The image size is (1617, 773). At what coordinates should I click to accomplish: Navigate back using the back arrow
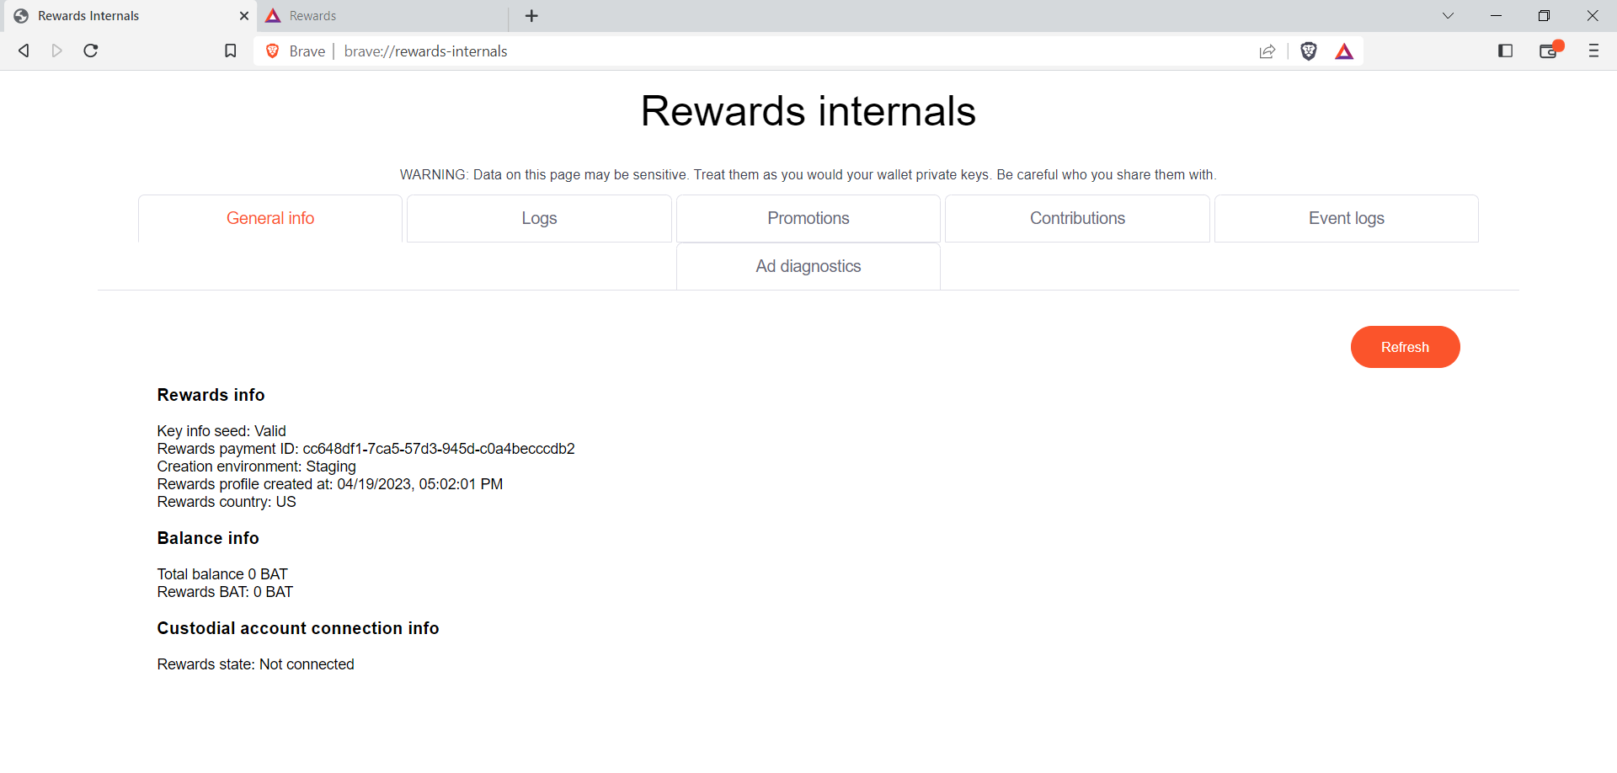pyautogui.click(x=24, y=51)
